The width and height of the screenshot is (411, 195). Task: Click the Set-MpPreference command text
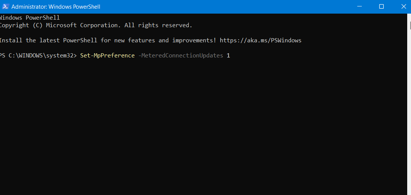coord(107,56)
